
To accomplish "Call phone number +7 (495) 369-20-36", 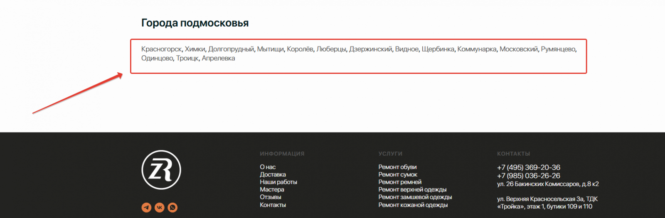I will pos(528,167).
